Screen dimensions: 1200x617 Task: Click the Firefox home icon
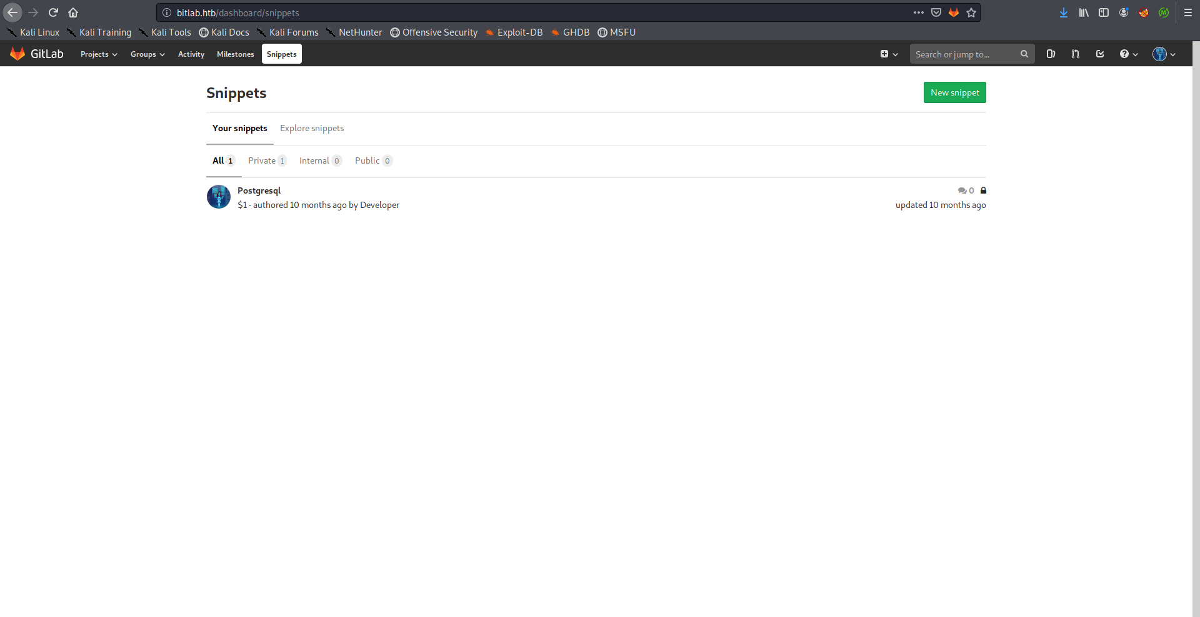coord(73,12)
